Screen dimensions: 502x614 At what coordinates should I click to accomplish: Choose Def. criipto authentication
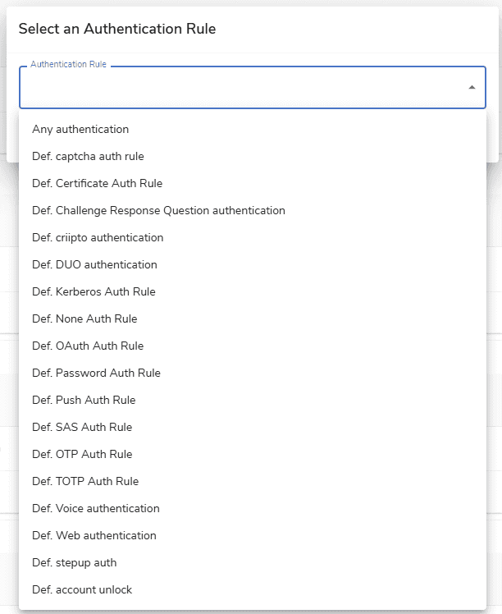tap(98, 237)
